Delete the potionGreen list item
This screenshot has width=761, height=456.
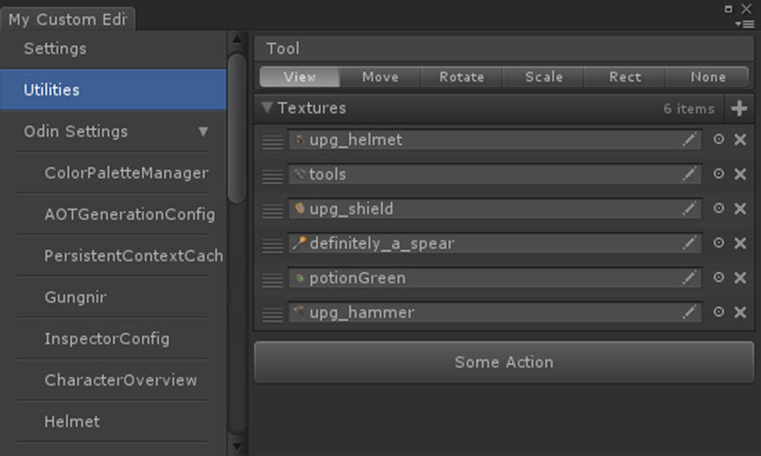coord(741,277)
